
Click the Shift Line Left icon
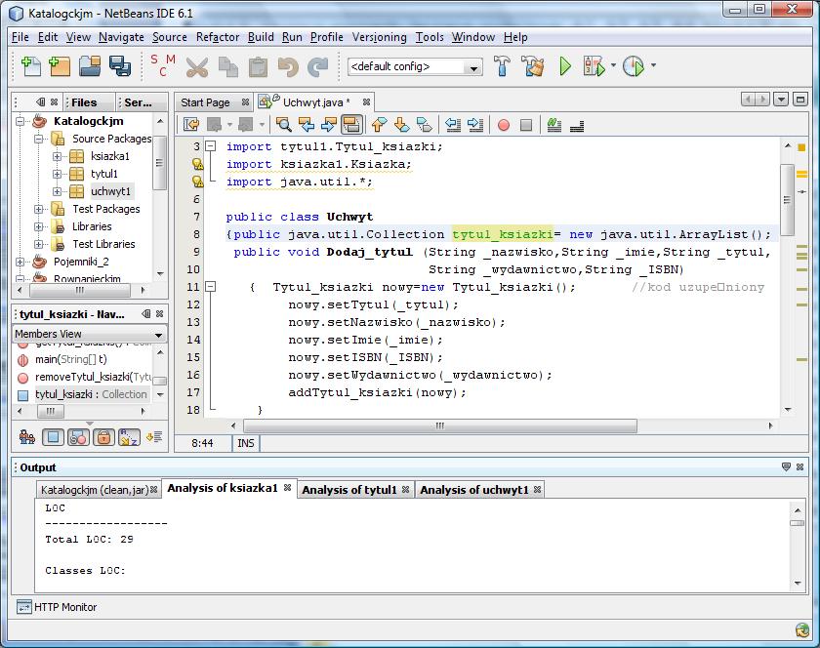(x=453, y=125)
